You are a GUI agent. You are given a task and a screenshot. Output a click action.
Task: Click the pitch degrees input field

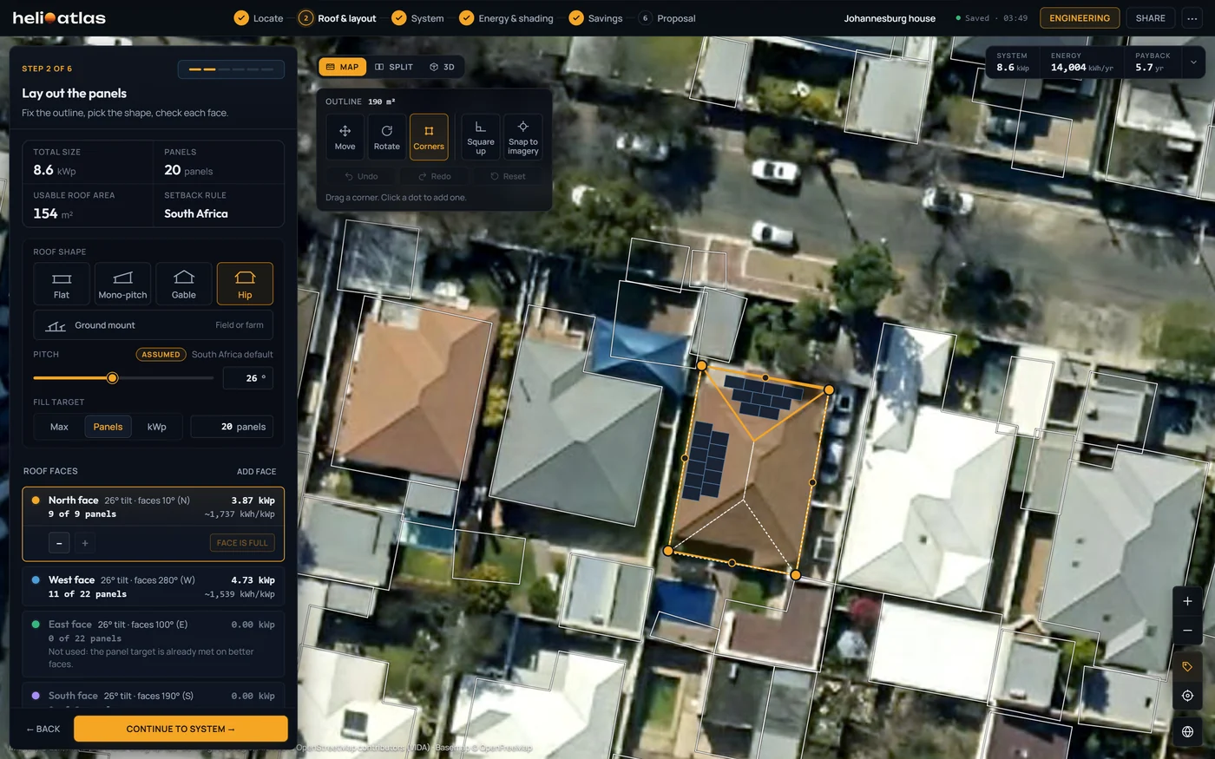[248, 378]
